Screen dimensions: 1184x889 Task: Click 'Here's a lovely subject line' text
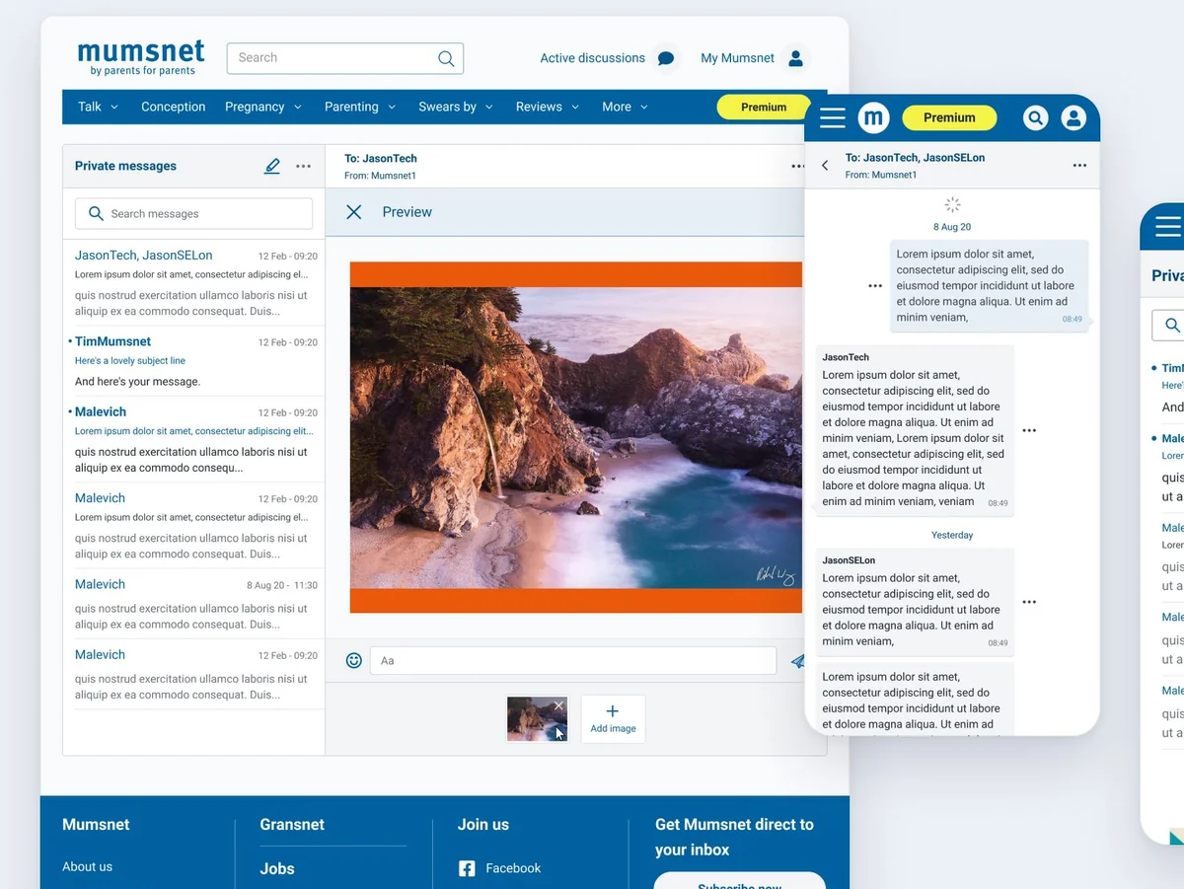click(130, 361)
